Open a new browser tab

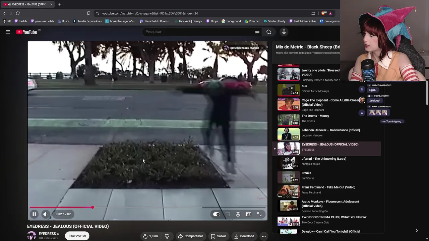59,4
